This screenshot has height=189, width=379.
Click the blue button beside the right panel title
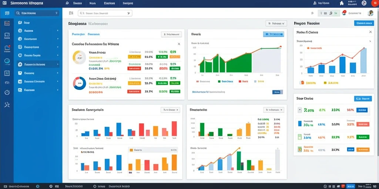coord(364,23)
